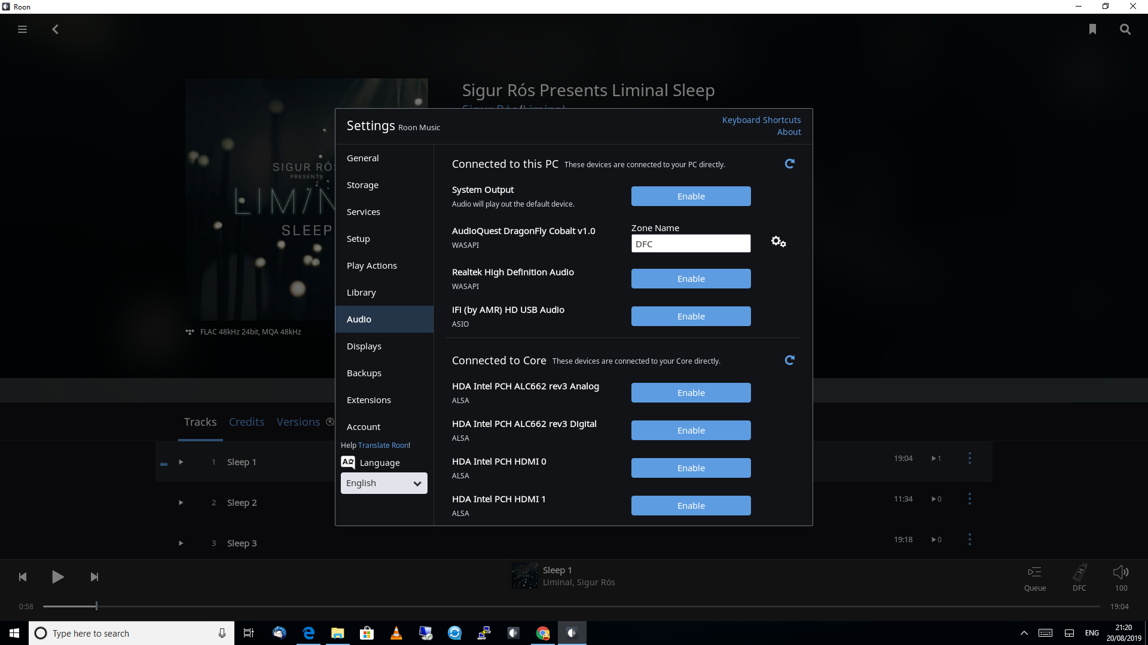Image resolution: width=1148 pixels, height=645 pixels.
Task: Show hidden system tray icons
Action: point(1024,633)
